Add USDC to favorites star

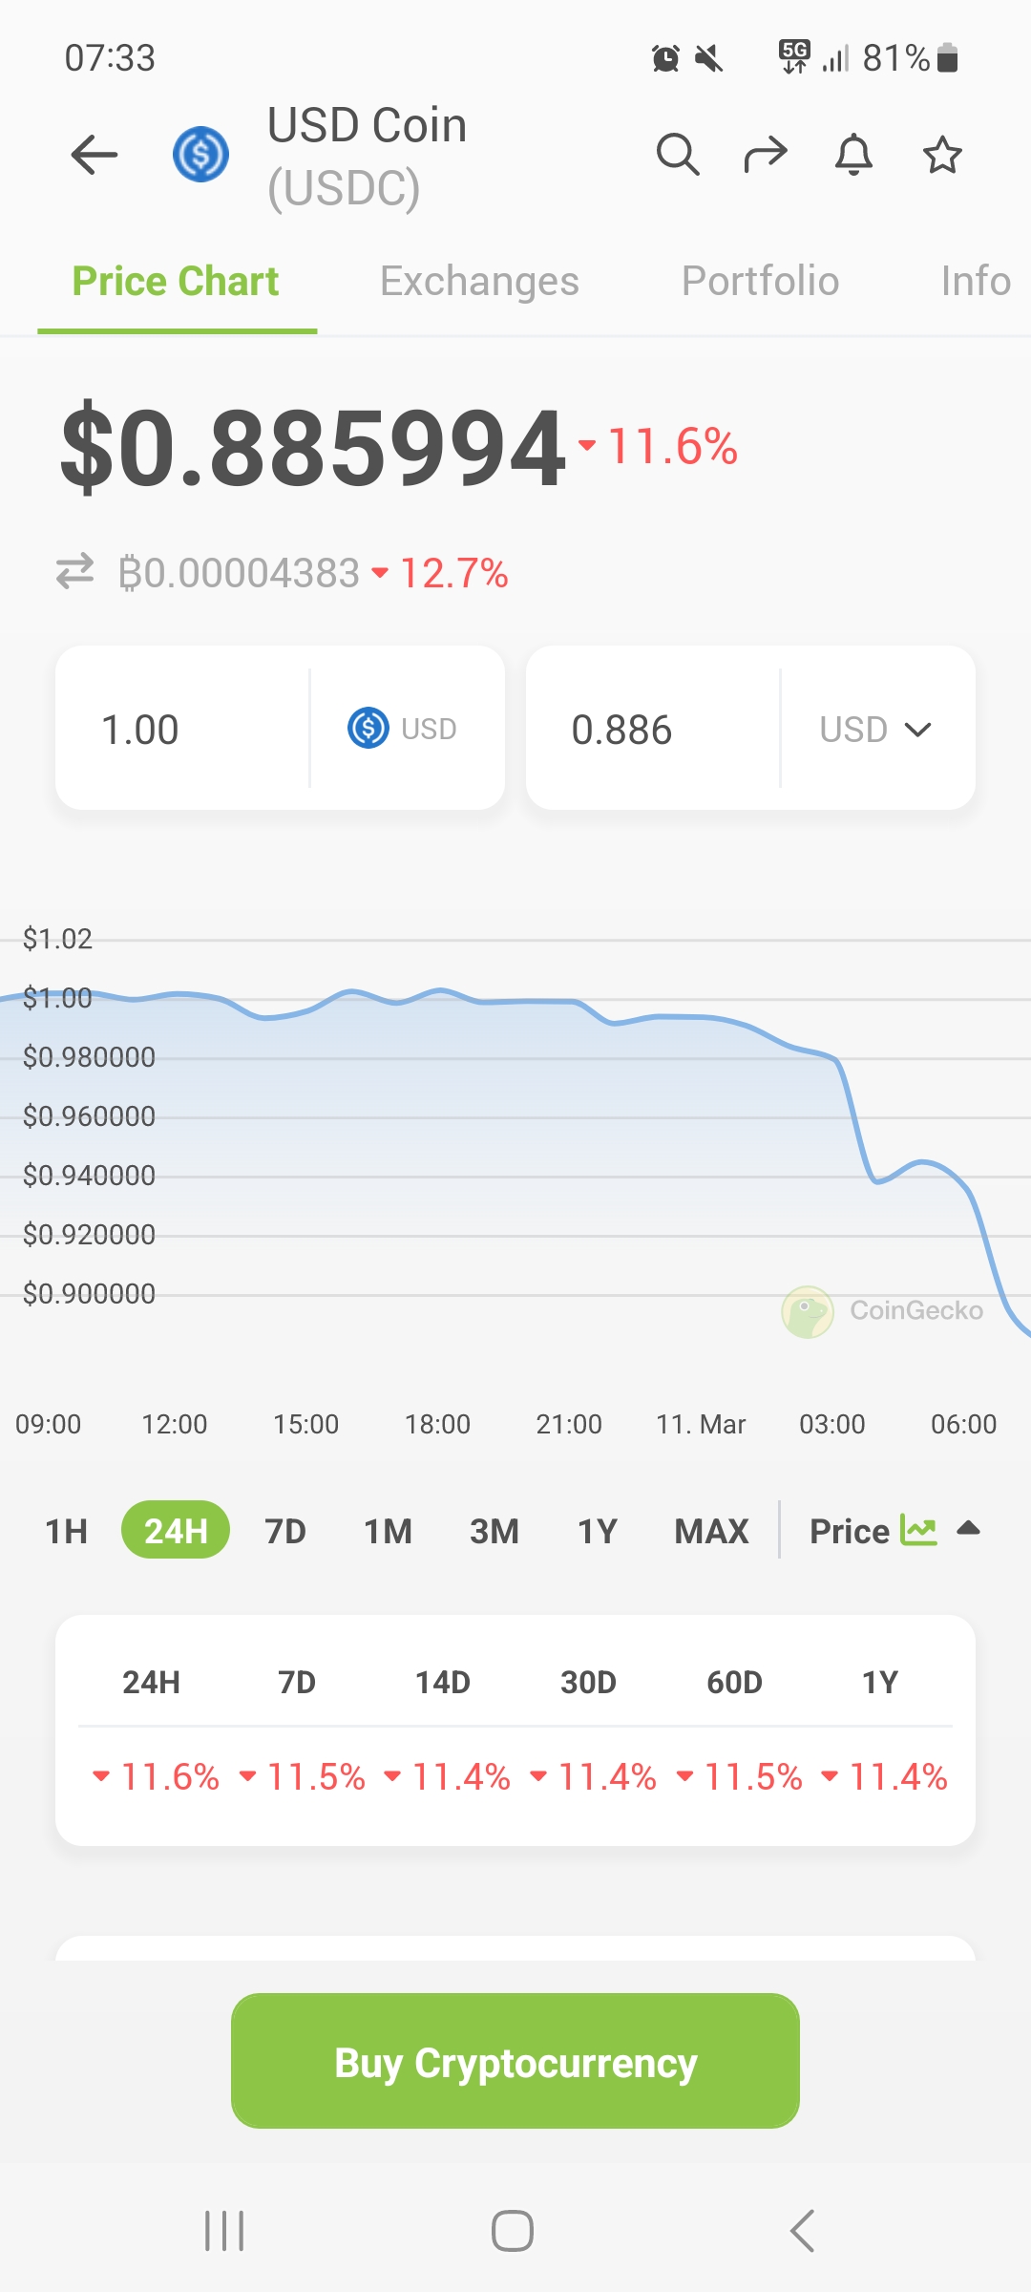click(x=942, y=155)
